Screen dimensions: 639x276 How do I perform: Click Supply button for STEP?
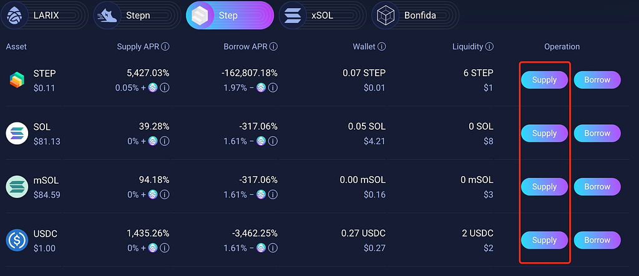pyautogui.click(x=544, y=80)
